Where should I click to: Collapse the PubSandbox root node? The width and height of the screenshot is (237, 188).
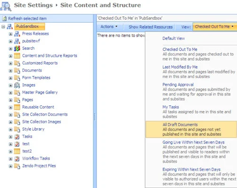click(x=3, y=27)
